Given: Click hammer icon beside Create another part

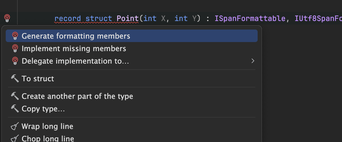Looking at the screenshot, I should pos(15,96).
